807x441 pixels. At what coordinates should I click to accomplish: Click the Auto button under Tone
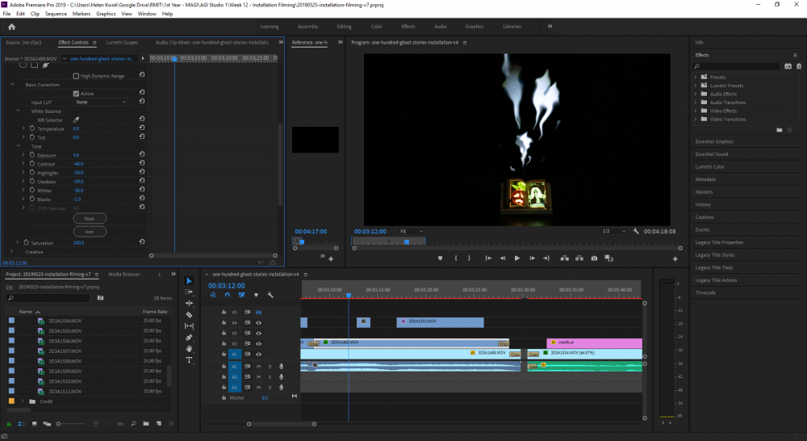click(x=90, y=232)
